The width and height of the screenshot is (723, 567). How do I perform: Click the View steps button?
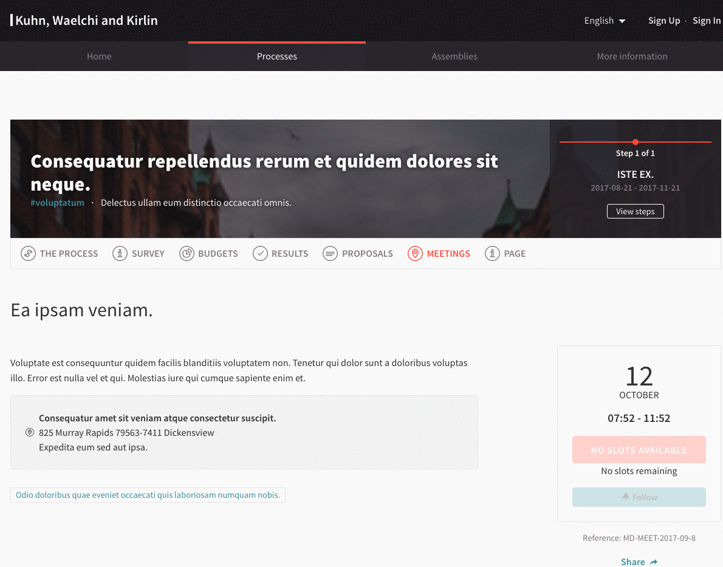(635, 211)
